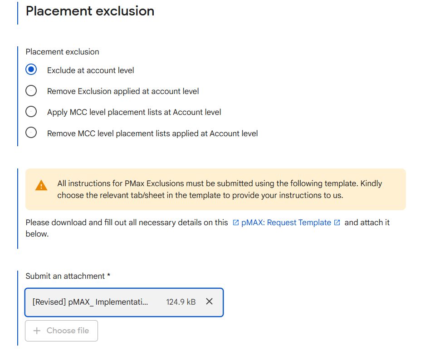Click the '[Revised] pMAX_ Implementati...' attachment name

tap(90, 302)
